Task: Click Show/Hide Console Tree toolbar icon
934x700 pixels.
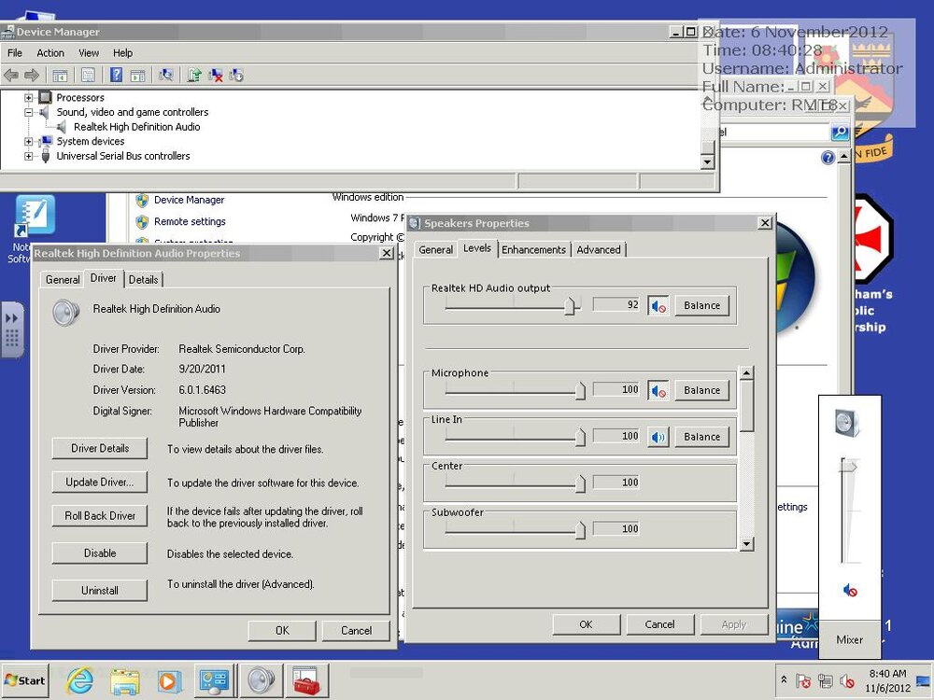Action: pyautogui.click(x=60, y=76)
